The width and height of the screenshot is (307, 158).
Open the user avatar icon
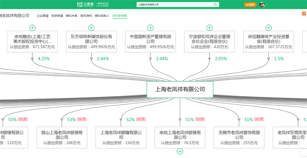(262, 4)
